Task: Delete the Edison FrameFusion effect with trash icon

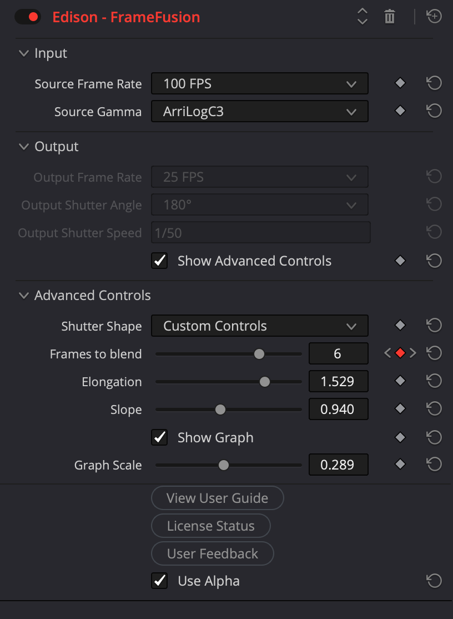Action: pyautogui.click(x=390, y=17)
